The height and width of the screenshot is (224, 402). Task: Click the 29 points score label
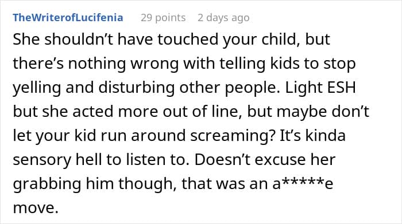pos(163,18)
